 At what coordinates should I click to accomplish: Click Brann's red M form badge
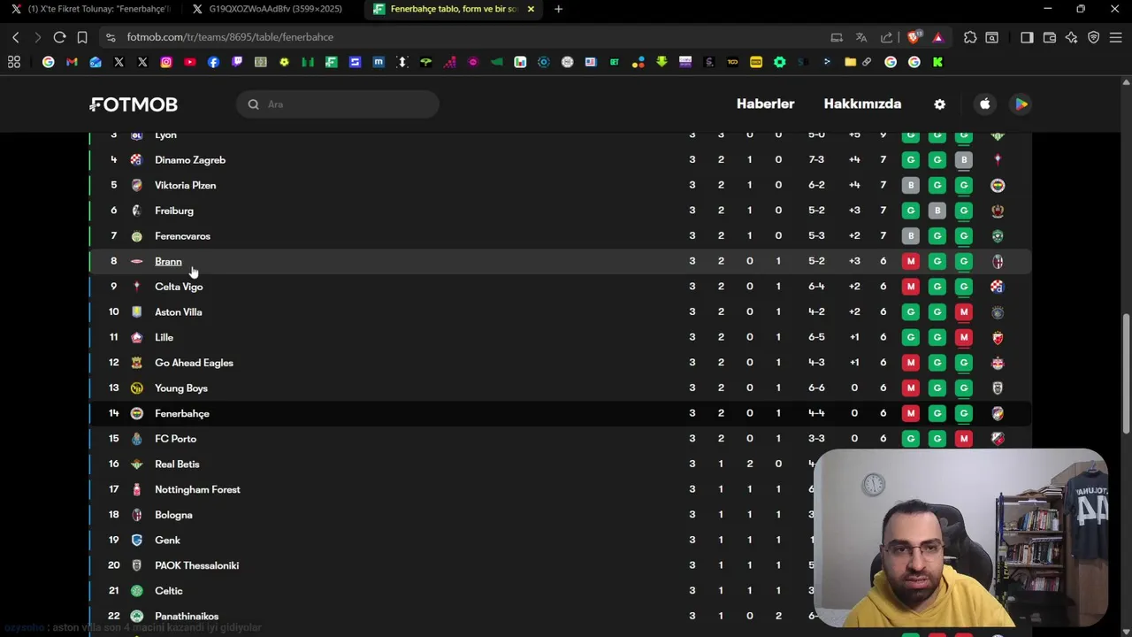click(x=911, y=261)
